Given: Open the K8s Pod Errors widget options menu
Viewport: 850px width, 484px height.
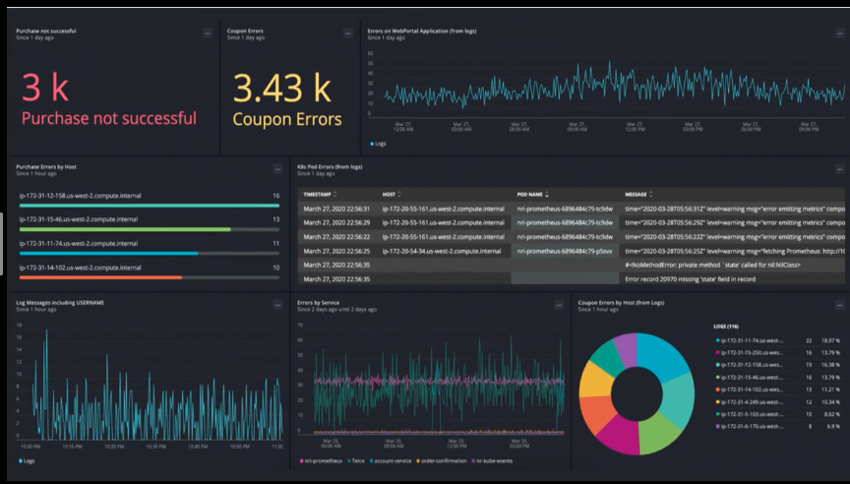Looking at the screenshot, I should [x=839, y=169].
